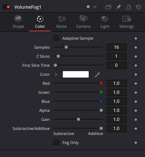Click the Gain value field
Image resolution: width=145 pixels, height=157 pixels.
pos(117,119)
